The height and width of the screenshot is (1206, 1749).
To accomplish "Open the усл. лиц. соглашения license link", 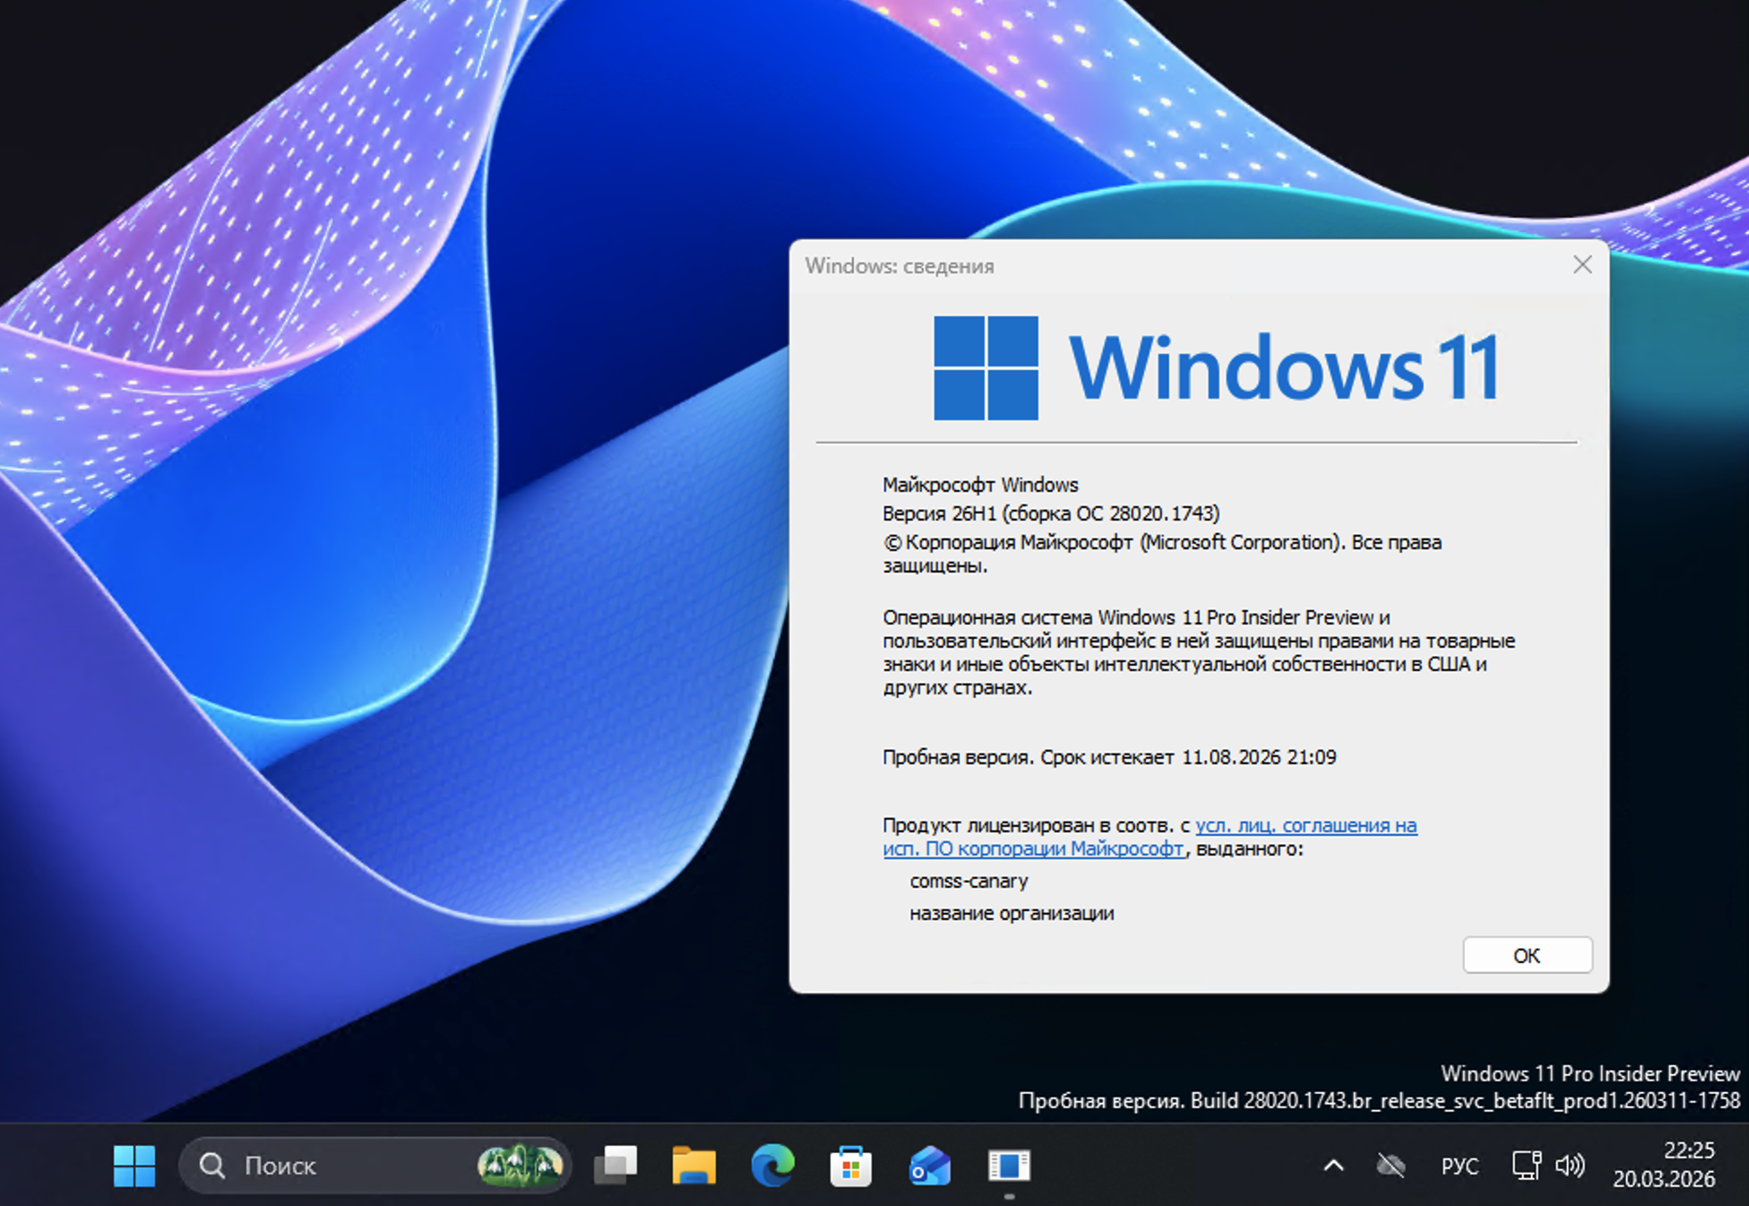I will click(1150, 837).
